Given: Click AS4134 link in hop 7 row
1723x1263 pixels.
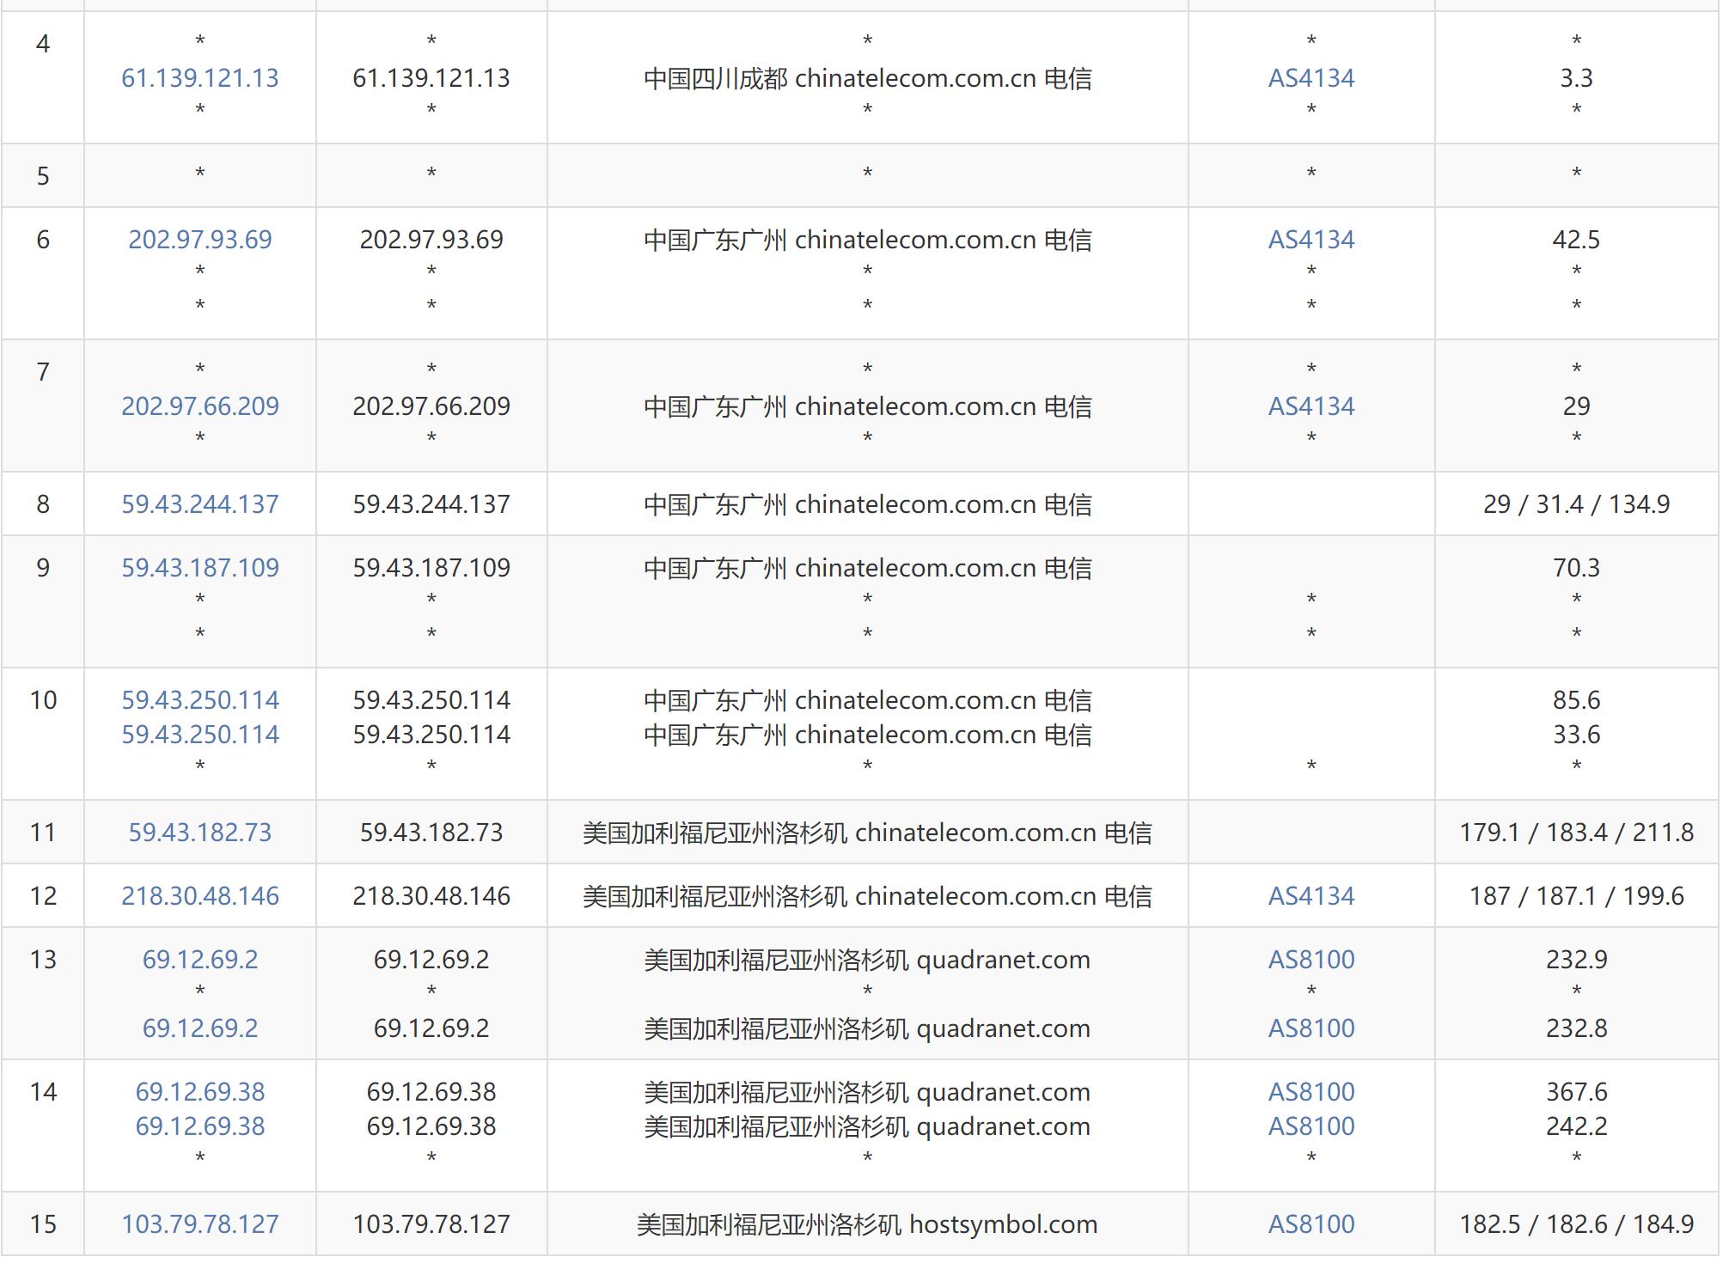Looking at the screenshot, I should pos(1311,406).
